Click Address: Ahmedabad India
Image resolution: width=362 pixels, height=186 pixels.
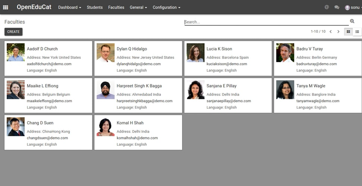pos(139,94)
